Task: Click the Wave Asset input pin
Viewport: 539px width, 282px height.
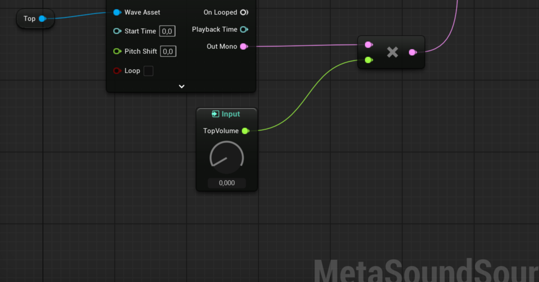Action: coord(117,12)
